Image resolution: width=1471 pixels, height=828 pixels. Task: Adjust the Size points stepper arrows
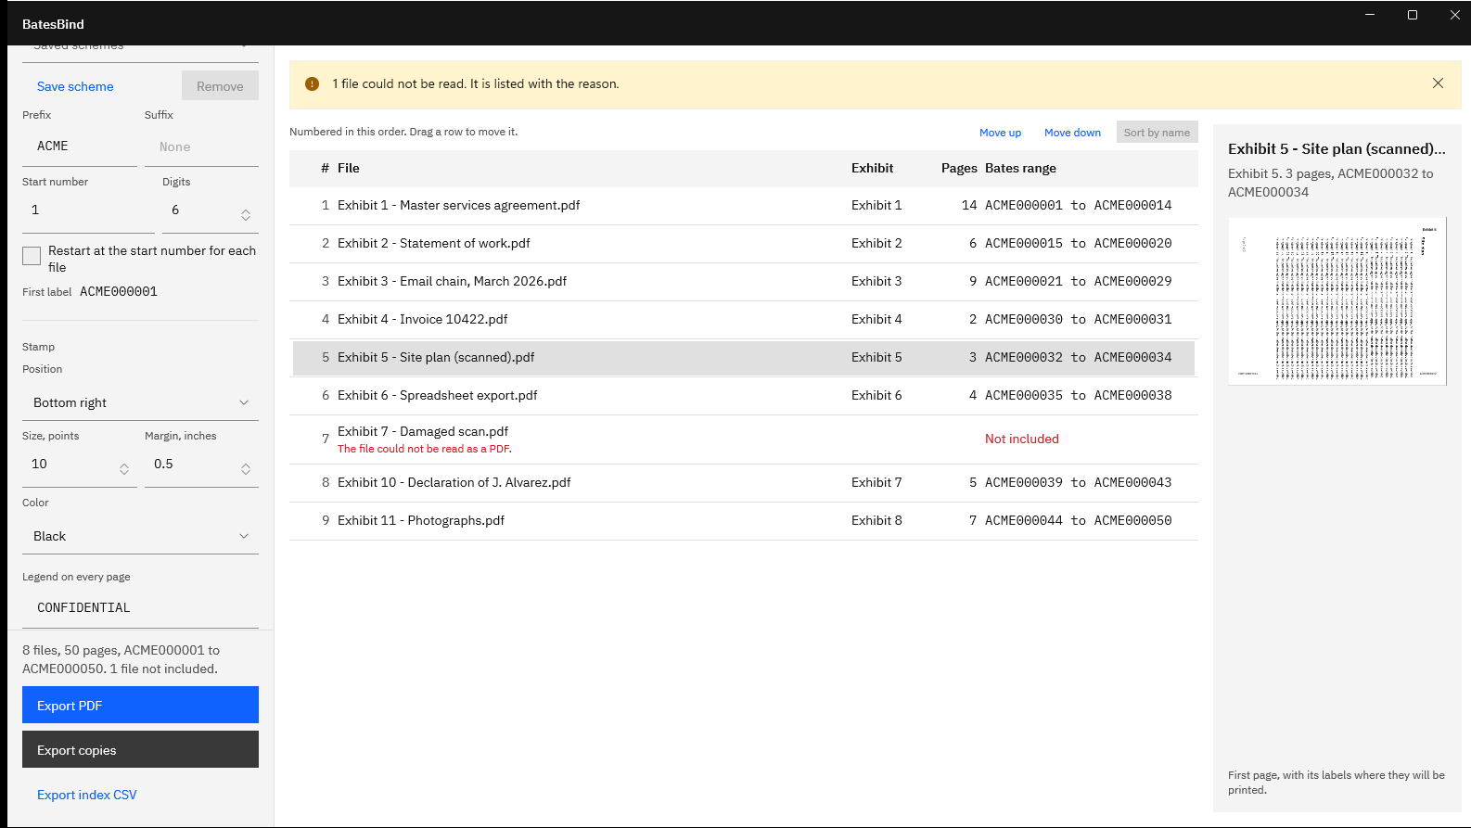coord(124,469)
